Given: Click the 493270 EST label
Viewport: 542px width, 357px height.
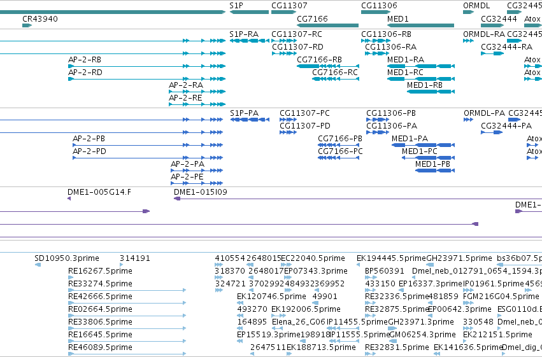Looking at the screenshot, I should pos(252,309).
